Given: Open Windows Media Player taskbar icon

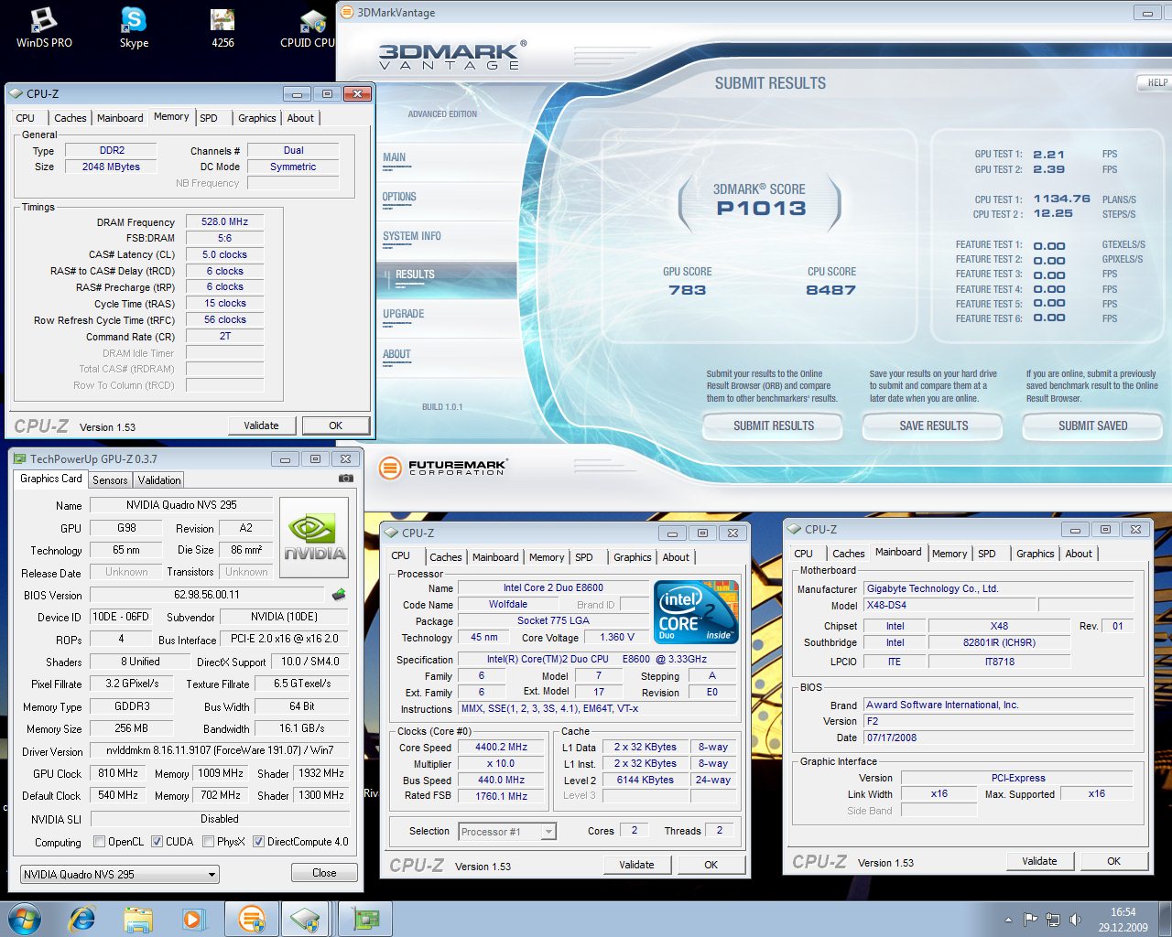Looking at the screenshot, I should pyautogui.click(x=193, y=919).
